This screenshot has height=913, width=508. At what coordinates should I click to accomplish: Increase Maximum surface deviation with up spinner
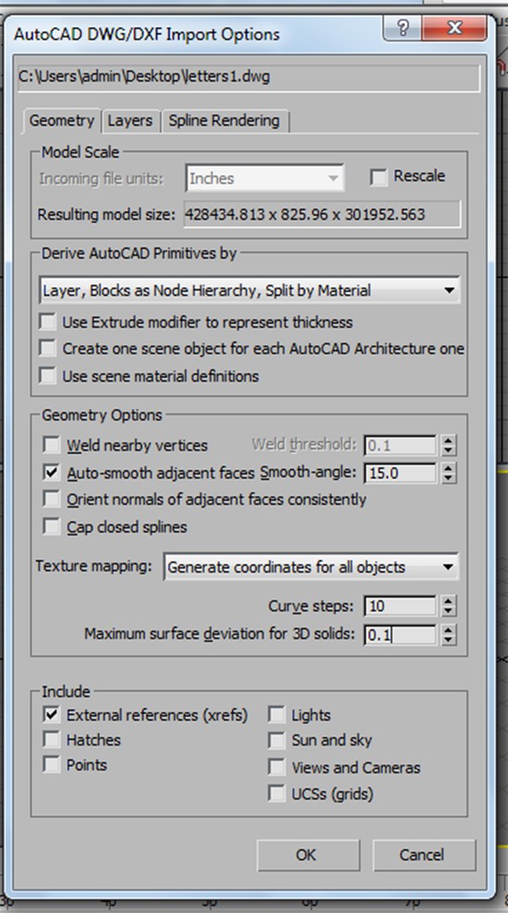point(448,629)
